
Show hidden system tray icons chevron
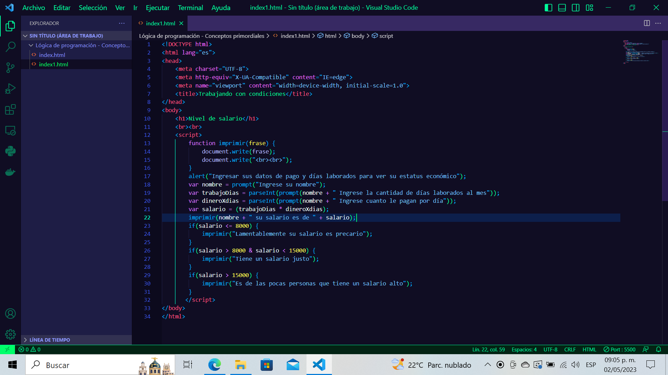(x=487, y=365)
